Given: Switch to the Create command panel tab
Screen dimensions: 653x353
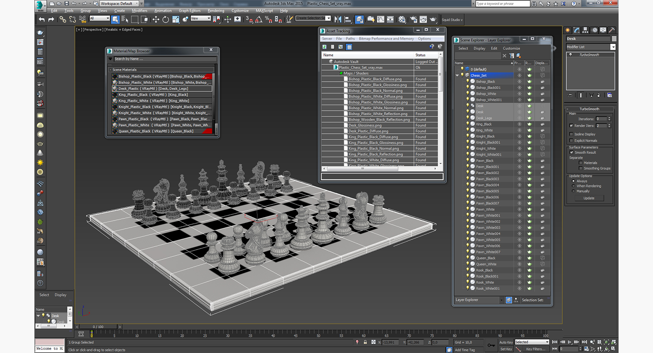Looking at the screenshot, I should click(x=568, y=30).
